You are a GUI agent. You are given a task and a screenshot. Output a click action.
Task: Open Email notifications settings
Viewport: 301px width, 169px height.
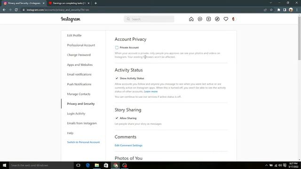[79, 74]
